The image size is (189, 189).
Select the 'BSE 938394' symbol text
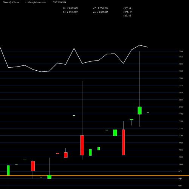click(x=59, y=2)
